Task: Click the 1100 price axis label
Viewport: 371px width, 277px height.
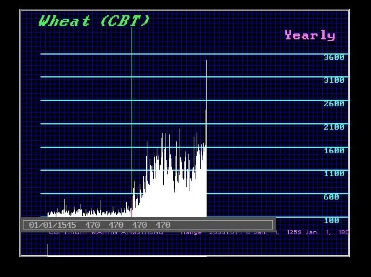Action: [x=334, y=173]
